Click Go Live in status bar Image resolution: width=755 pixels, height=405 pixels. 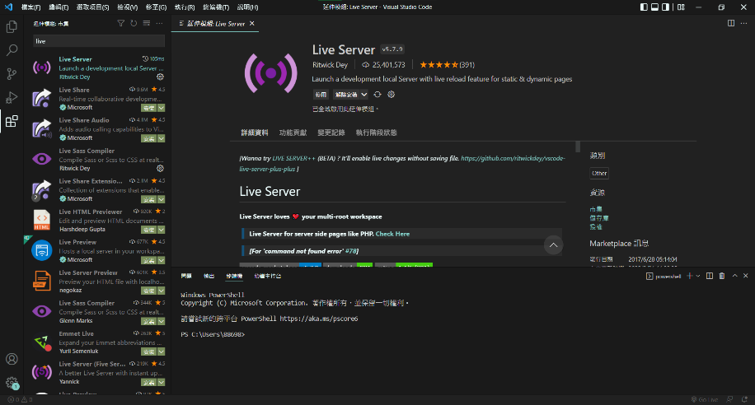coord(705,400)
